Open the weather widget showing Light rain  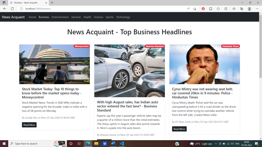coord(201,144)
